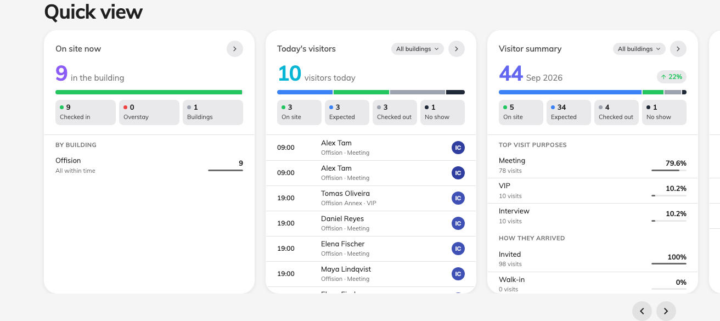Click IC avatar for first Alex Tam row
Viewport: 720px width, 321px height.
coord(458,148)
